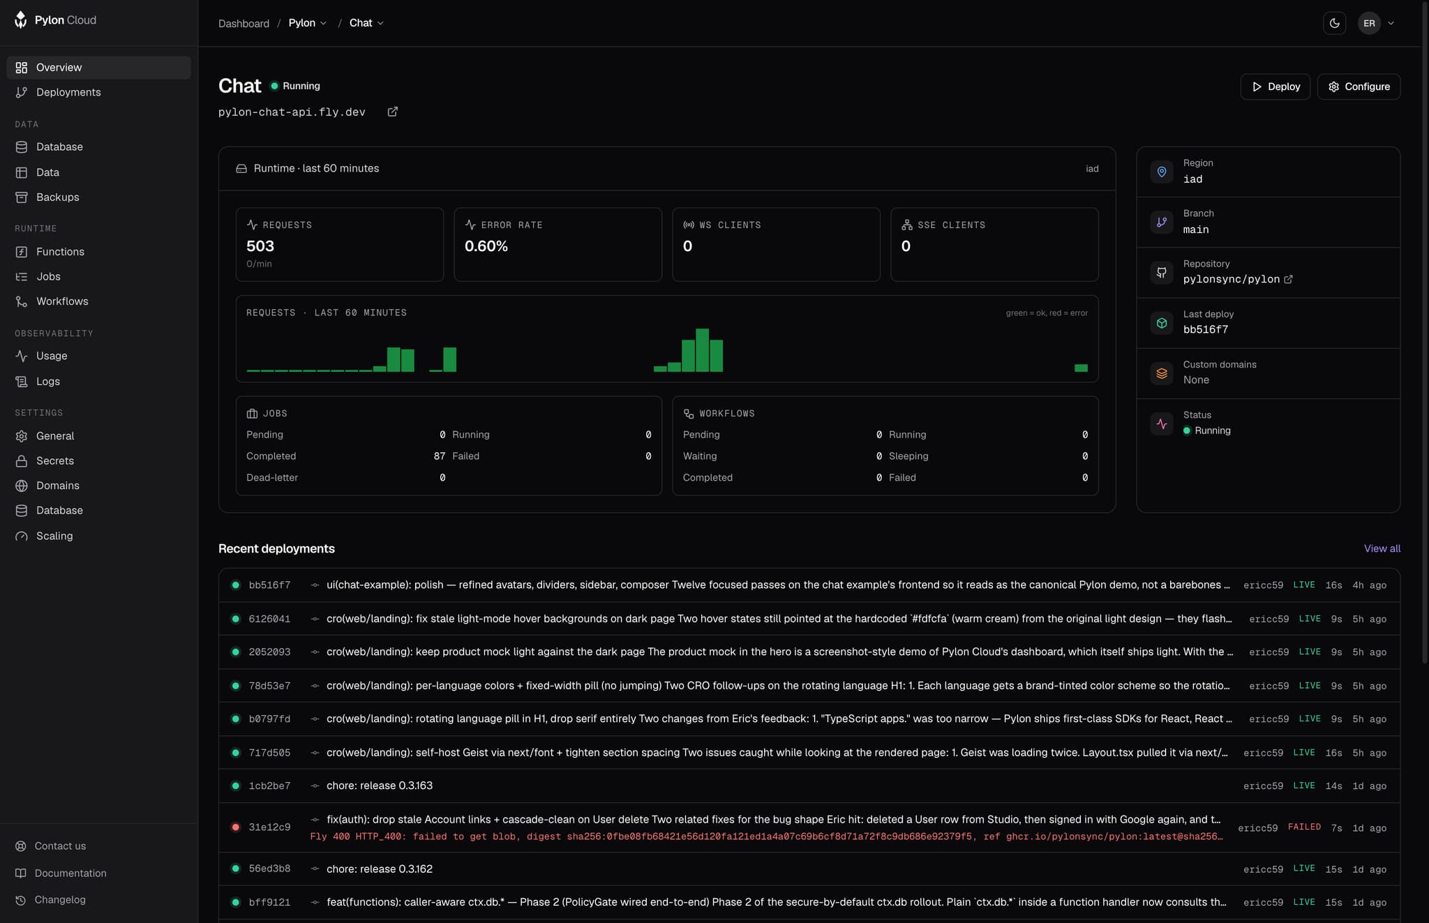1429x923 pixels.
Task: Go to Dashboard breadcrumb
Action: (x=244, y=23)
